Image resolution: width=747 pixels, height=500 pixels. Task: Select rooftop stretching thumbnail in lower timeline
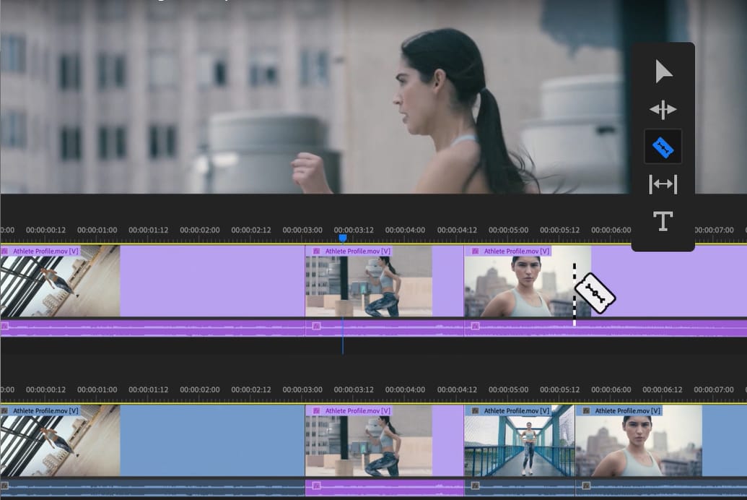coord(368,445)
